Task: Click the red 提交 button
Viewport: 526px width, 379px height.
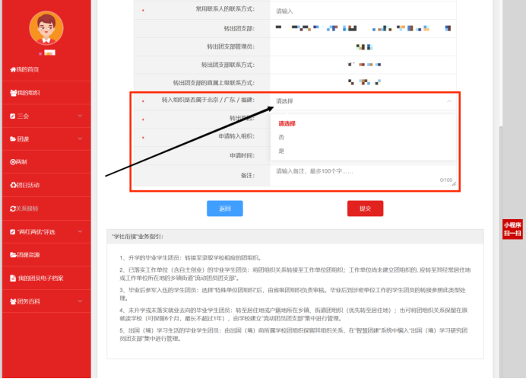Action: pyautogui.click(x=365, y=209)
